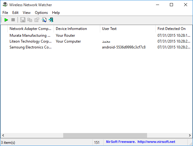Stop scanning with the gray square icon

[13, 20]
